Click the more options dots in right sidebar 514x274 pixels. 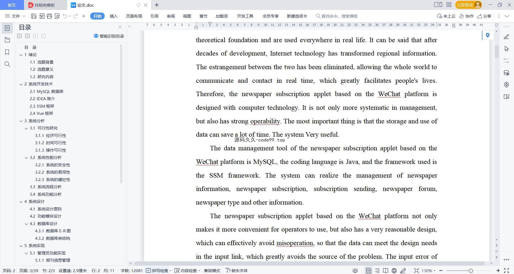506,259
